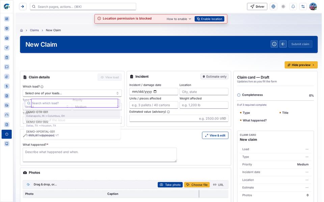Viewport: 324px width, 202px height.
Task: Click the Driver role button
Action: tap(257, 7)
